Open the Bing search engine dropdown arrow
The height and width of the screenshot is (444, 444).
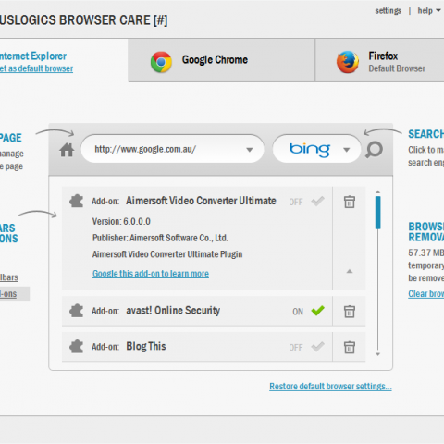347,150
